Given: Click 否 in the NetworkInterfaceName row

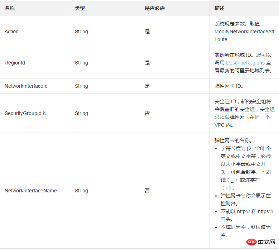Looking at the screenshot, I should coord(147,191).
